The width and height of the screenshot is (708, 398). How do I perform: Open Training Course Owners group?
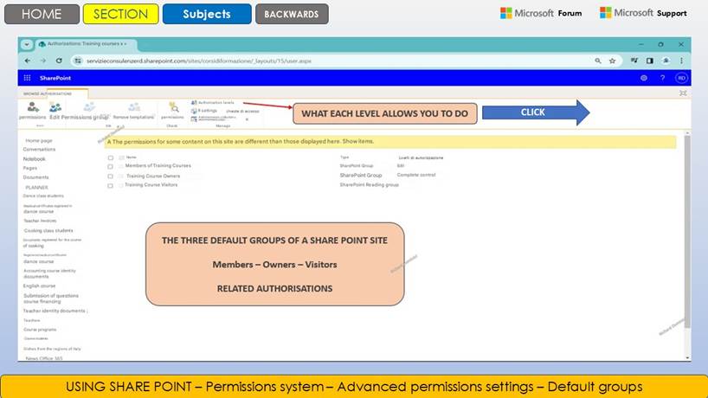pos(153,176)
